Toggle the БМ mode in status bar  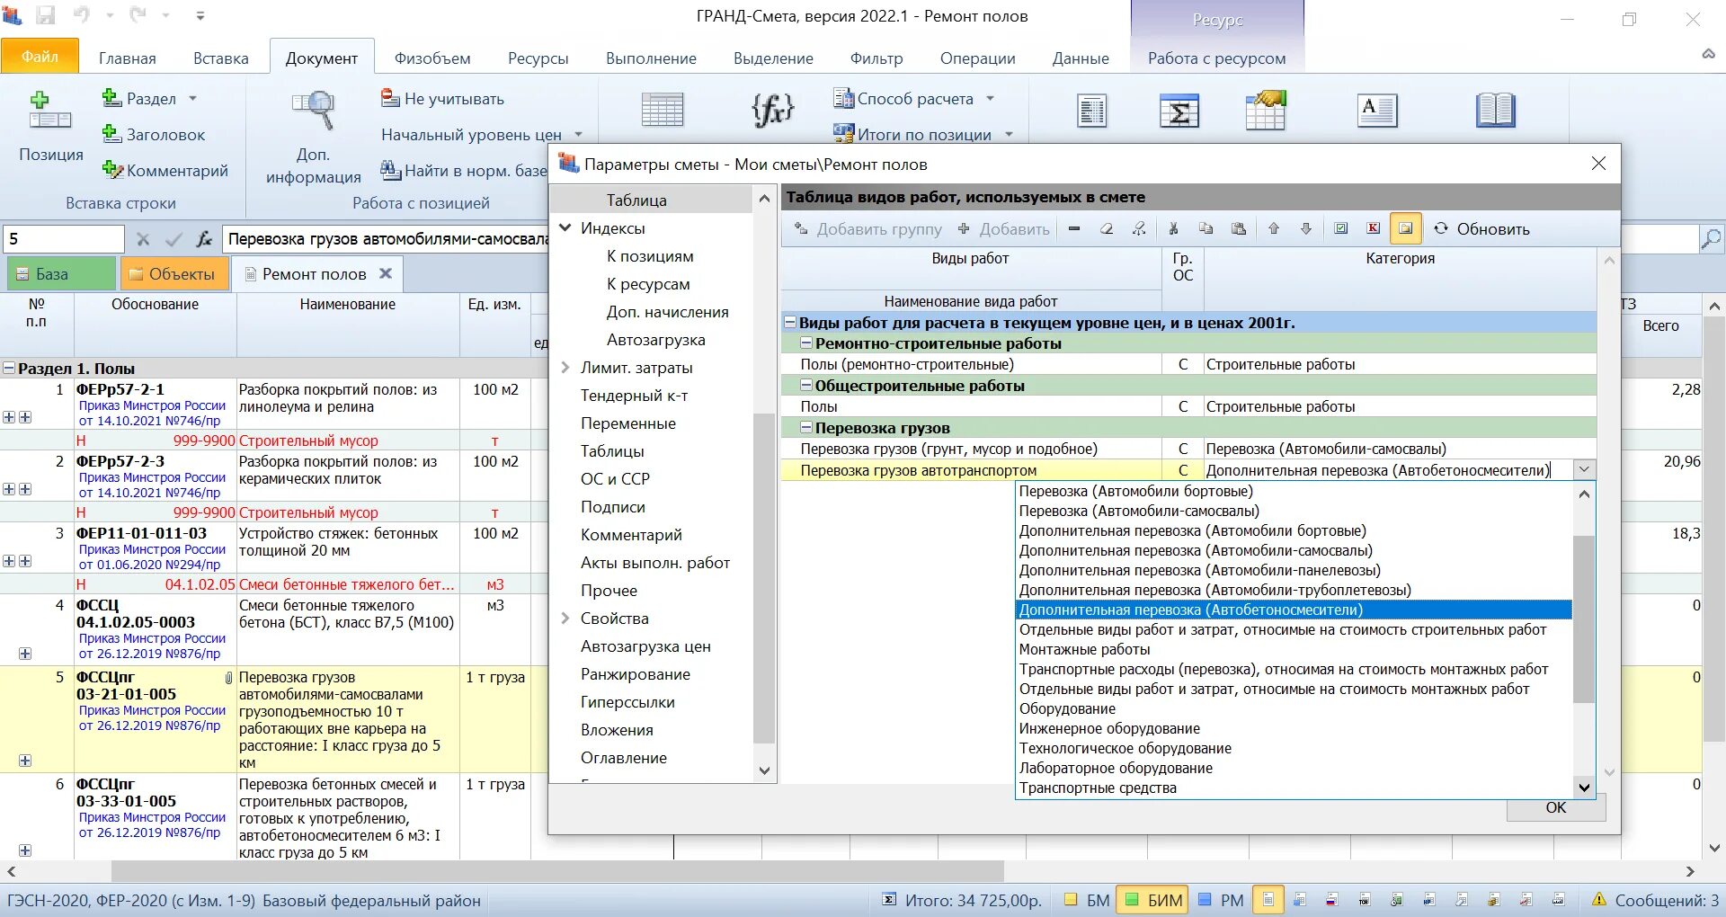(1086, 900)
